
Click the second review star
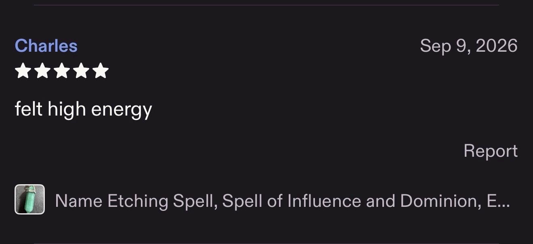[x=42, y=71]
